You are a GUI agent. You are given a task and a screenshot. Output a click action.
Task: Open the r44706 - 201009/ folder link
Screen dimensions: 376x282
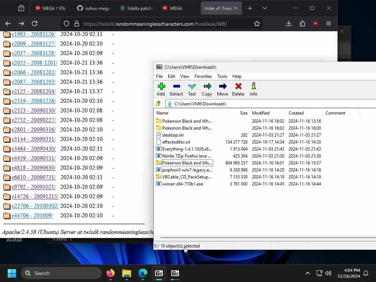point(32,215)
